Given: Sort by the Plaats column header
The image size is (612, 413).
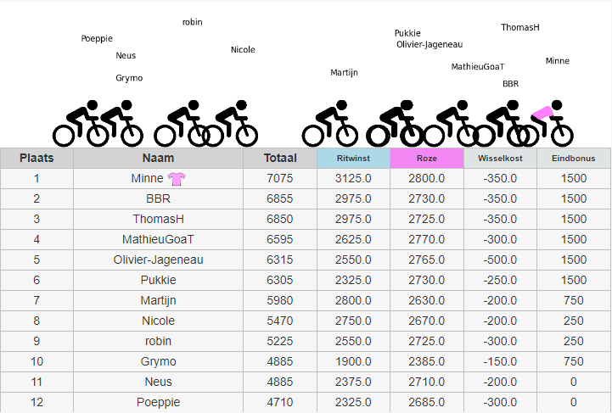Looking at the screenshot, I should coord(36,158).
